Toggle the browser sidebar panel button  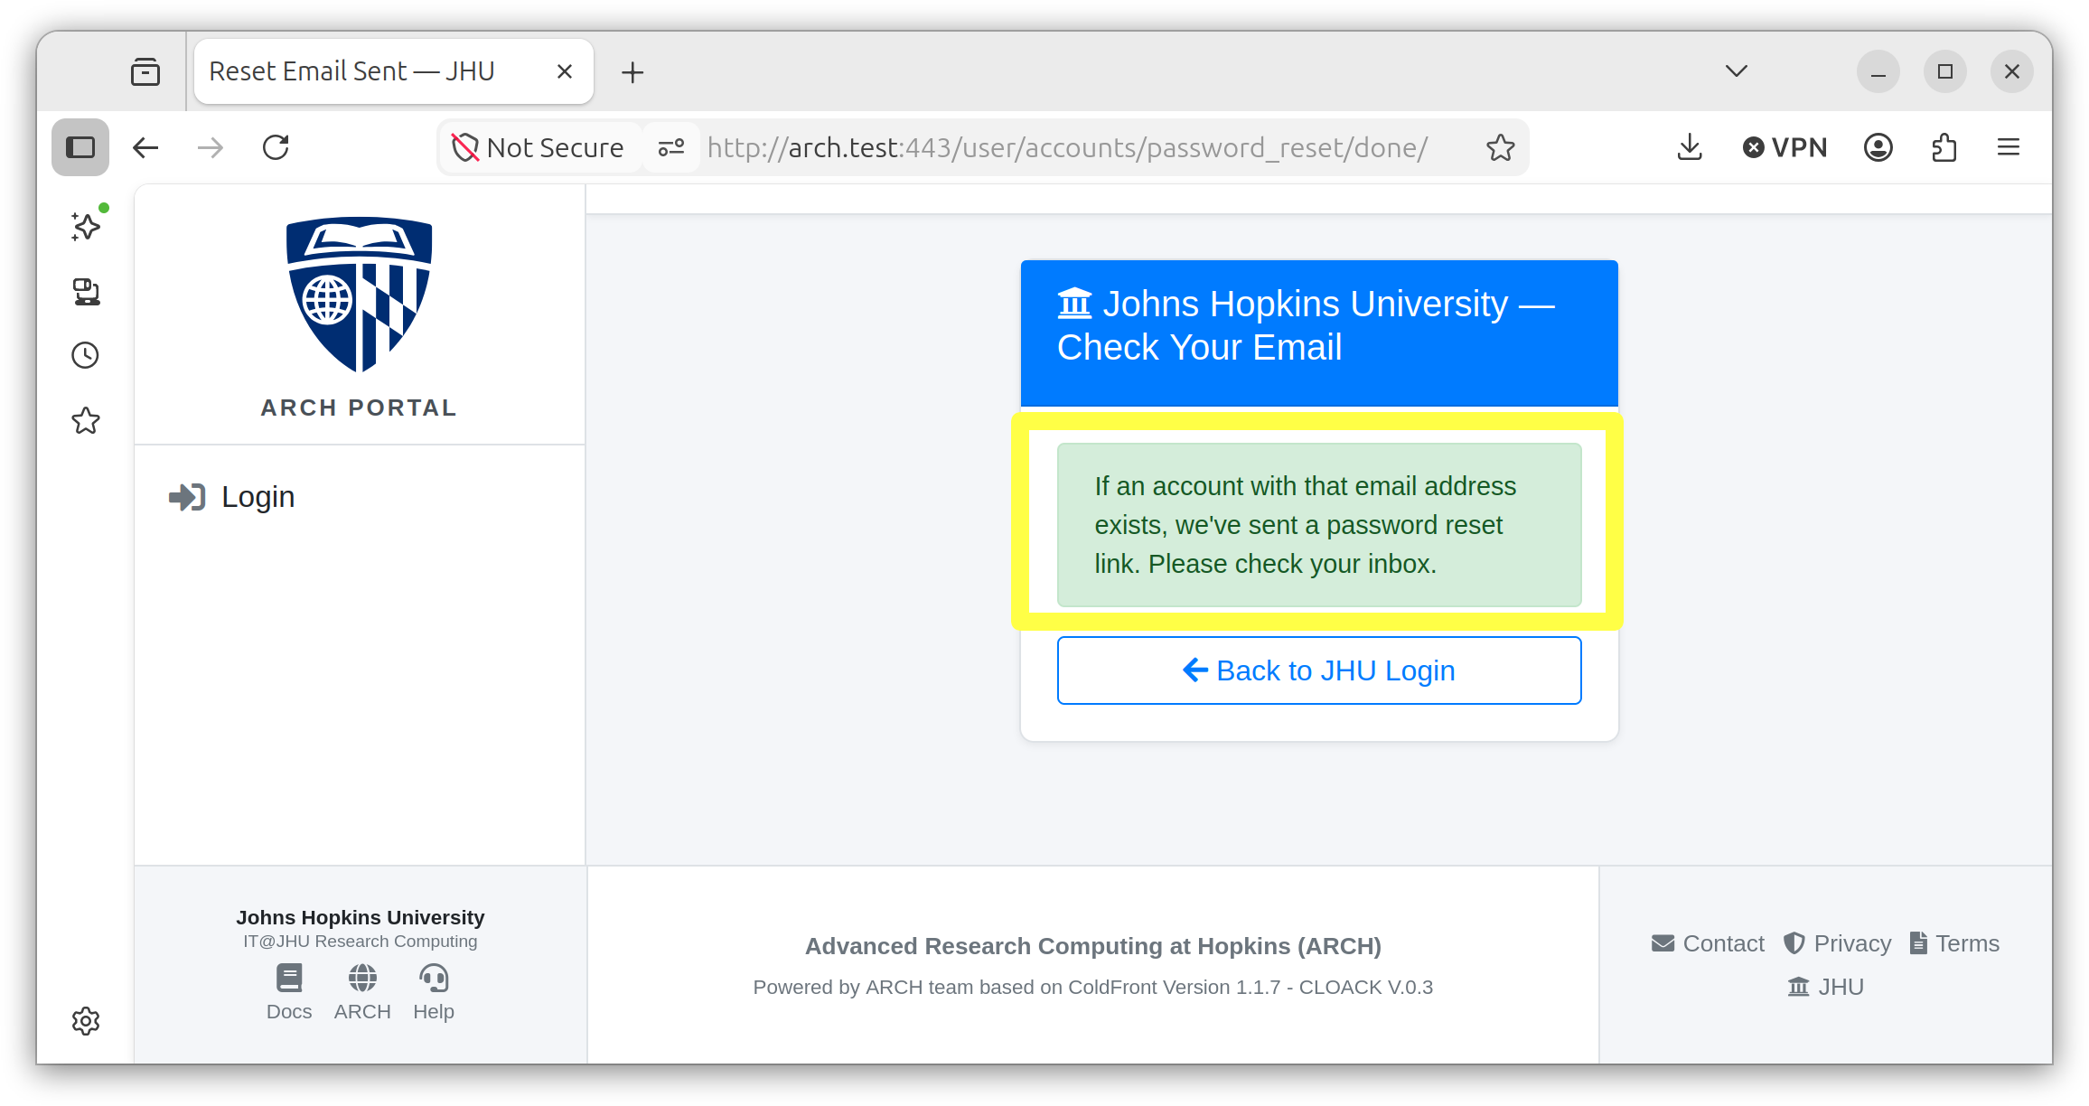coord(80,147)
